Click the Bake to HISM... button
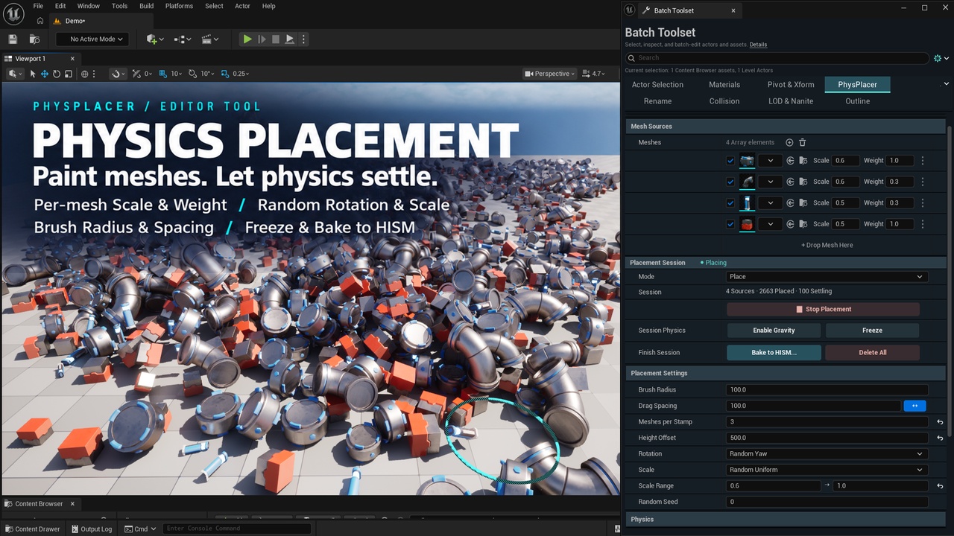Image resolution: width=954 pixels, height=536 pixels. (x=774, y=353)
